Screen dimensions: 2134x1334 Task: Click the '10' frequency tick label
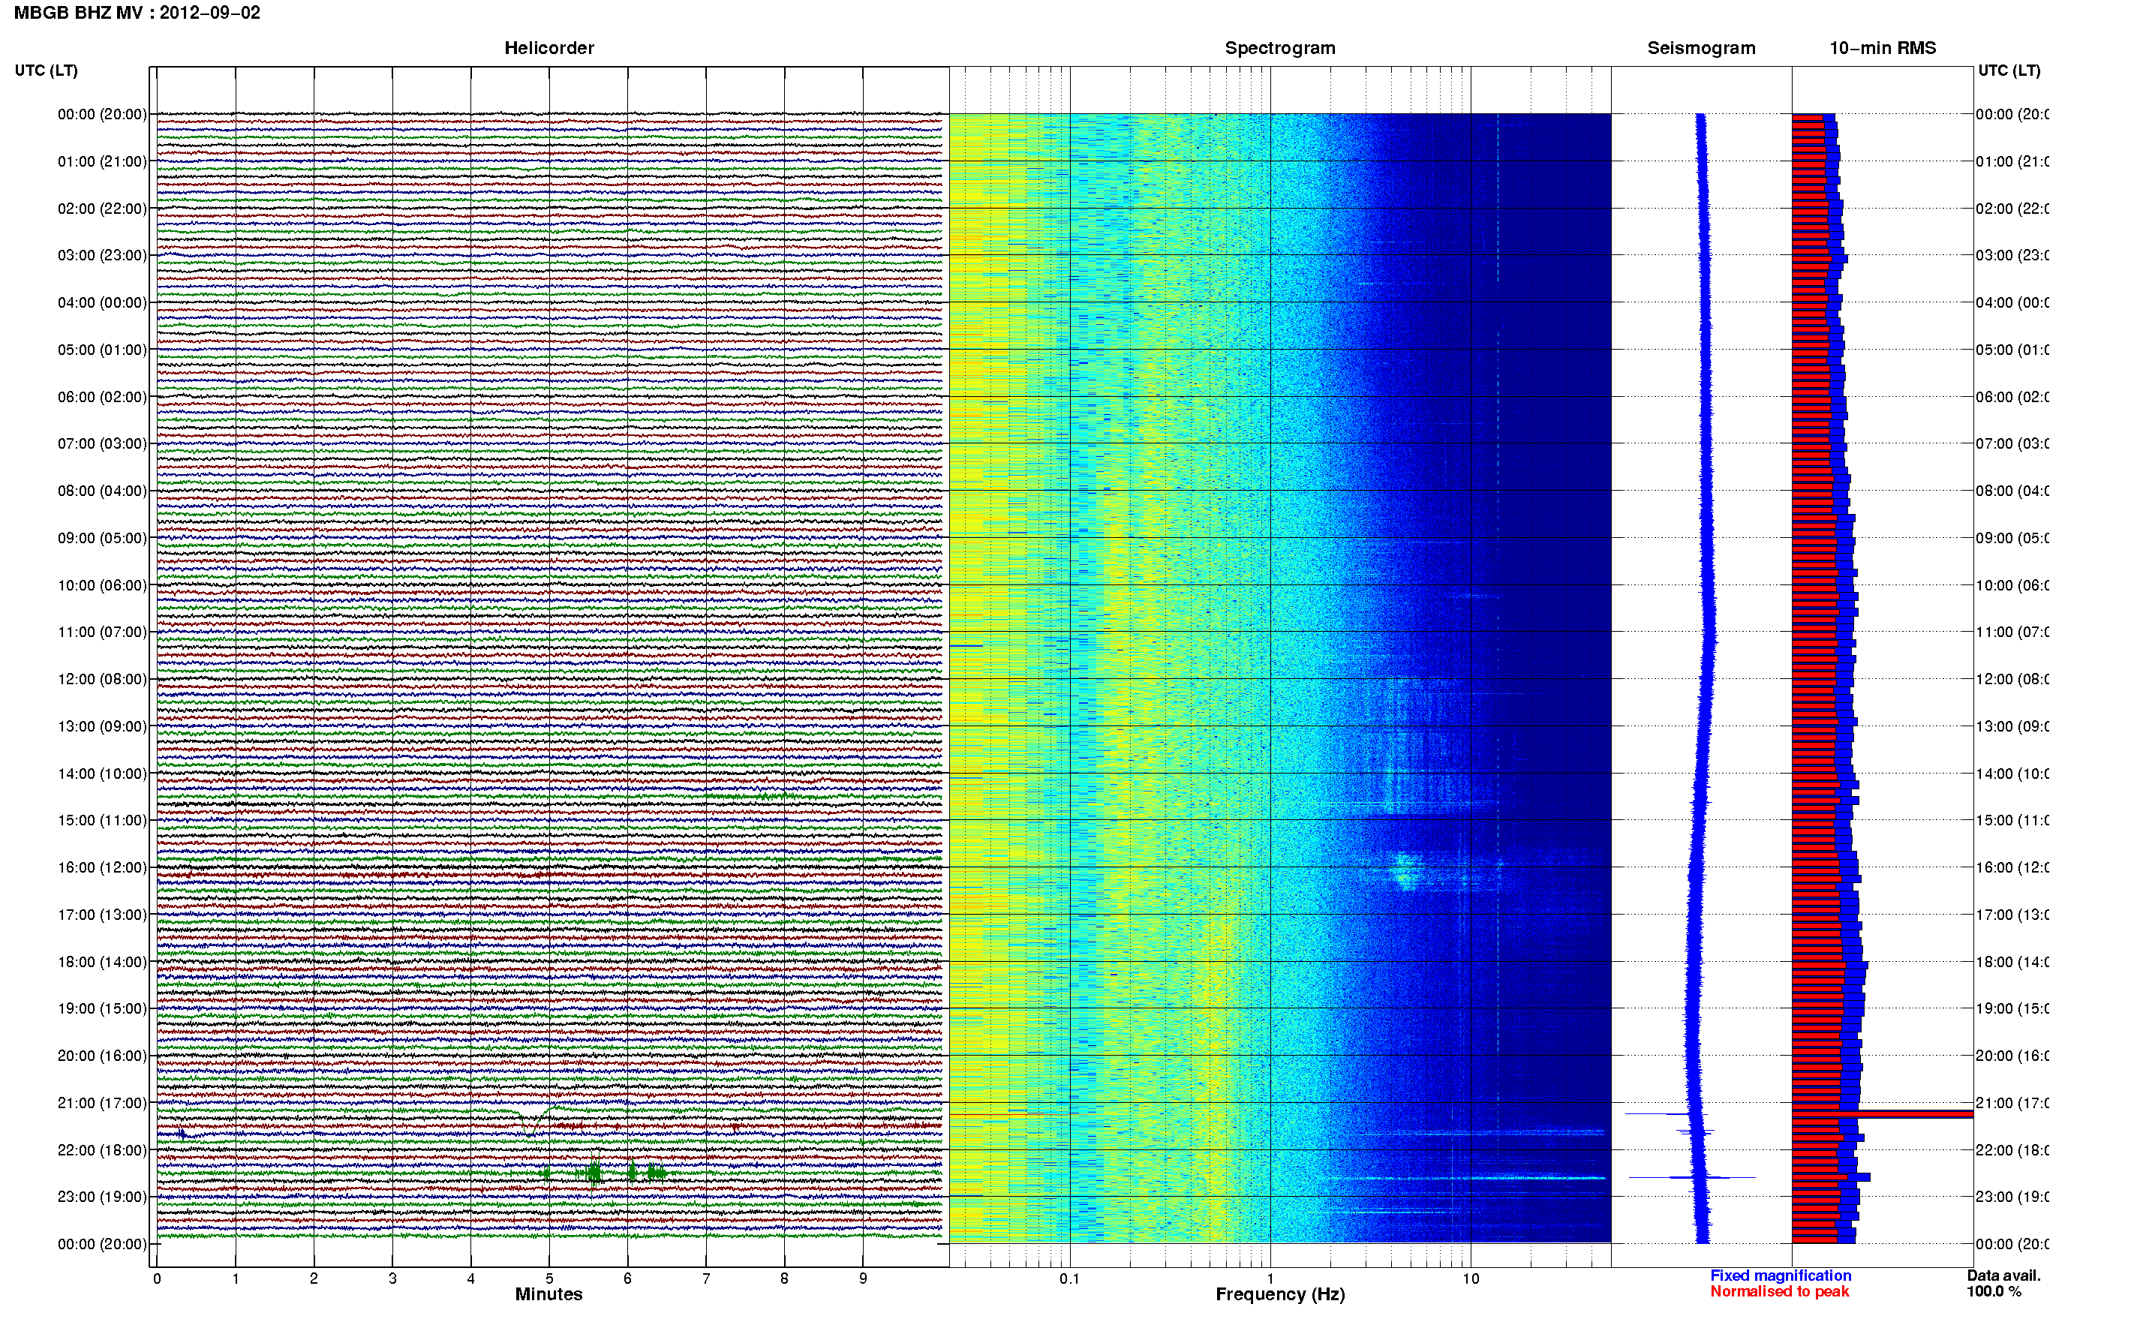1471,1278
